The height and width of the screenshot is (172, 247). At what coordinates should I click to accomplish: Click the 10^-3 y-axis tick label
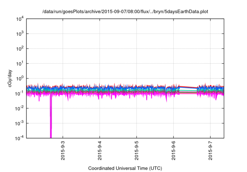click(19, 123)
